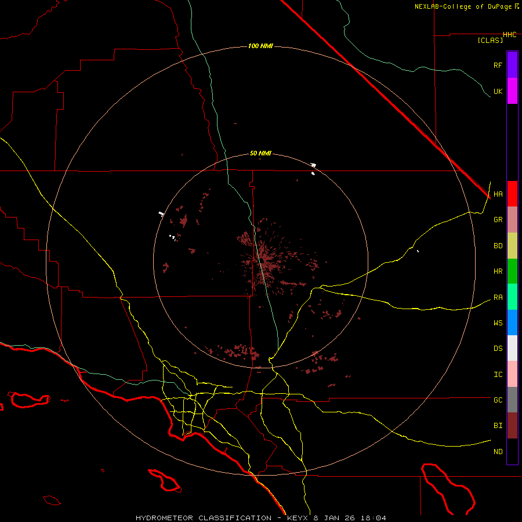Click the 50 NMI range ring label
Viewport: 522px width, 522px height.
coord(260,153)
